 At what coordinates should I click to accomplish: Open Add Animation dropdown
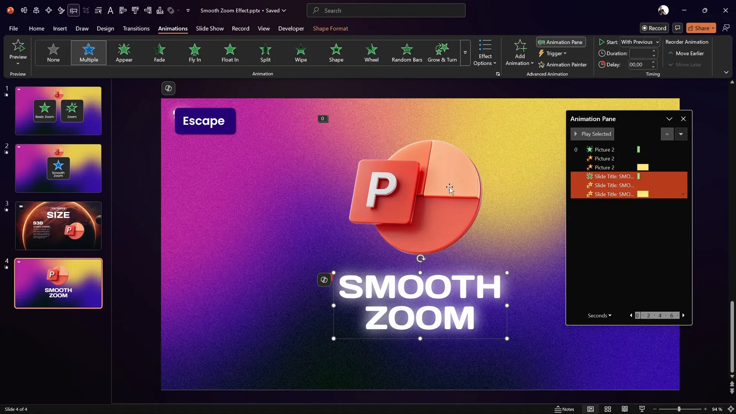(x=520, y=53)
